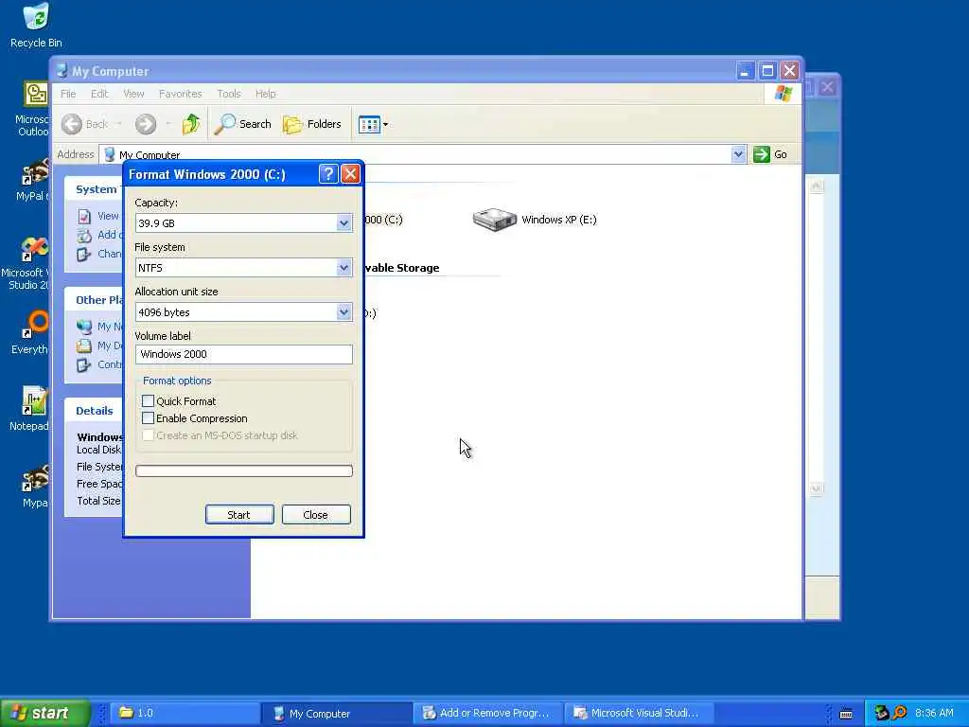Viewport: 969px width, 727px height.
Task: Open Notepad++ desktop shortcut
Action: point(33,408)
